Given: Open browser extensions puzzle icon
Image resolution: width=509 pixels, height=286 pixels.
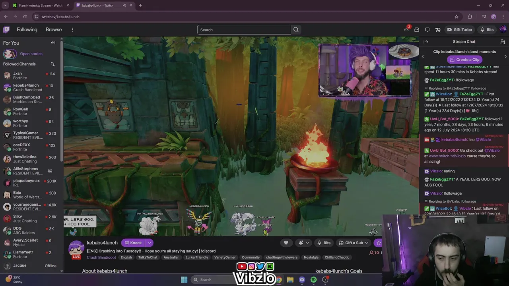Looking at the screenshot, I should coord(470,17).
